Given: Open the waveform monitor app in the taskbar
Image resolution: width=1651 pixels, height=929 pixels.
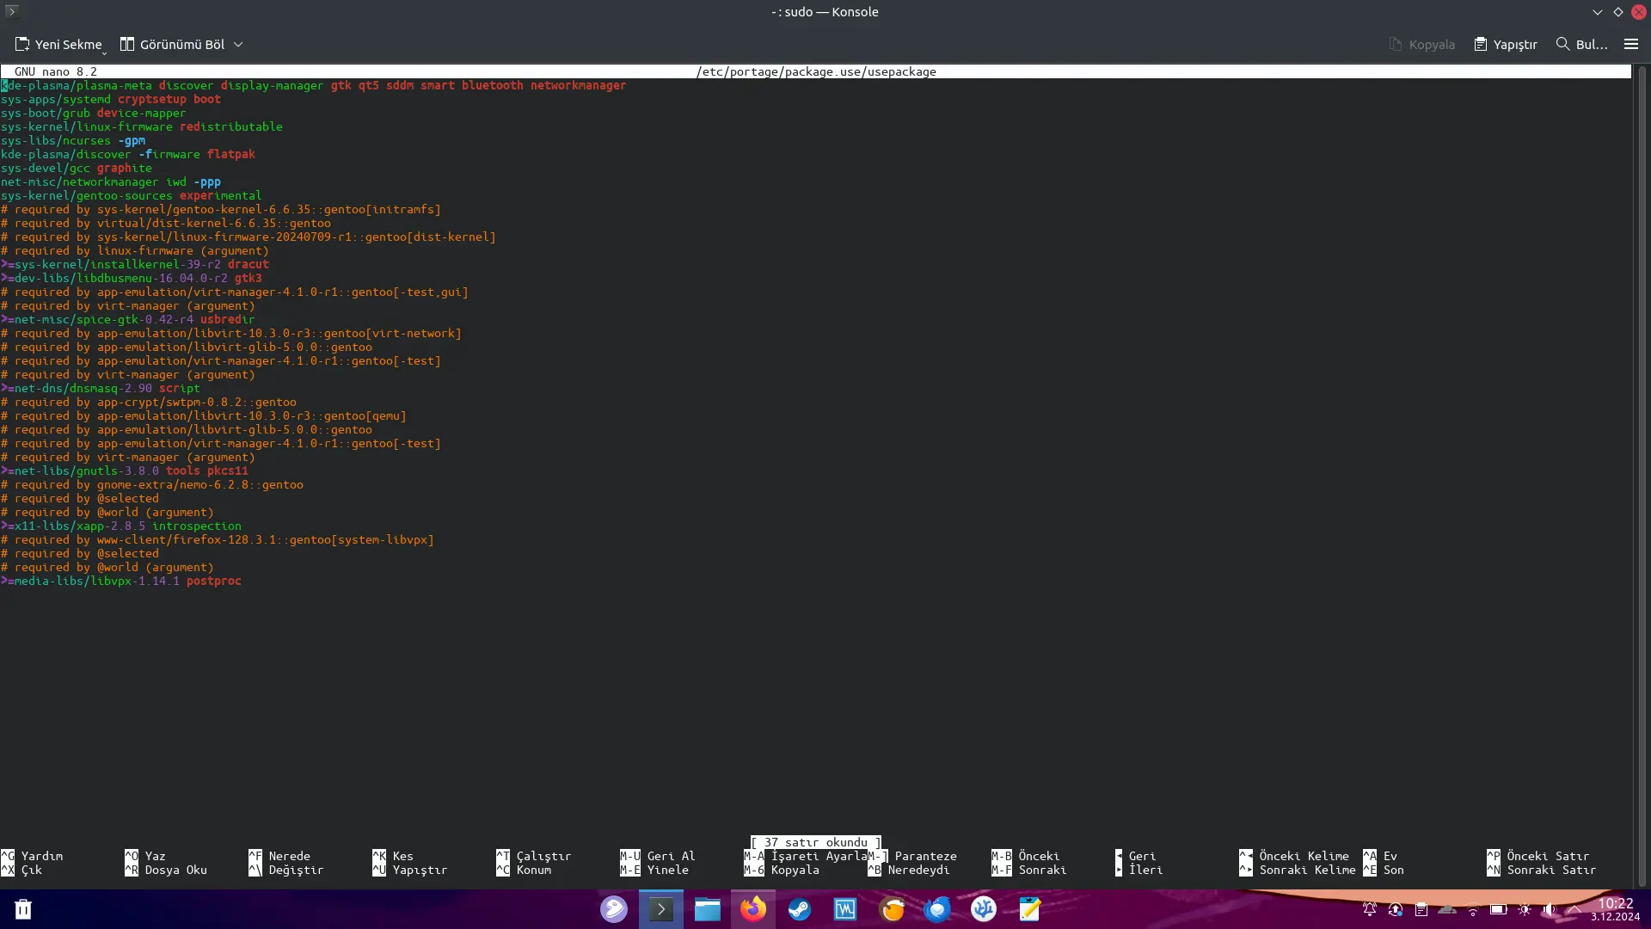Looking at the screenshot, I should [845, 909].
